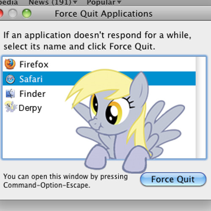
Task: Click the Force Quit Applications title bar
Action: click(104, 14)
